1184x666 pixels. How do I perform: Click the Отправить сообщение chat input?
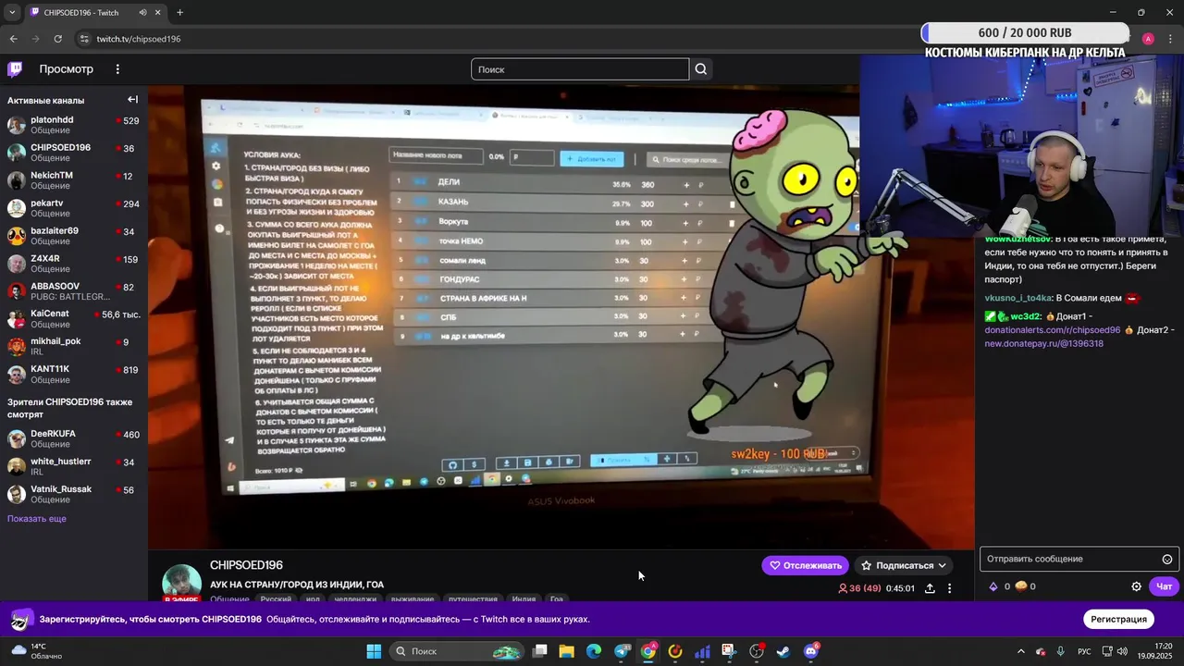coord(1078,559)
